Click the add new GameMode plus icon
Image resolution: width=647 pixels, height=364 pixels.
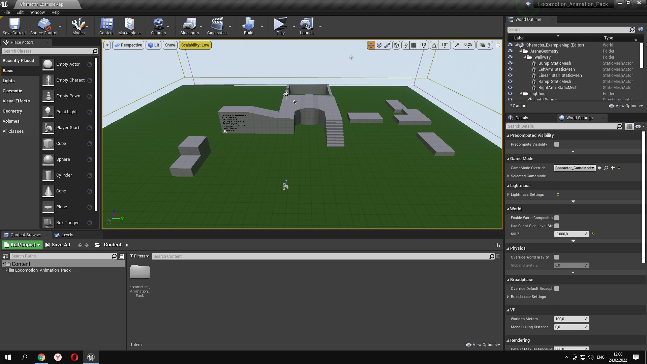[x=613, y=168]
